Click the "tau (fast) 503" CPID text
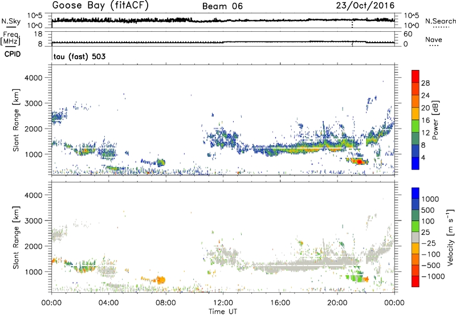Image resolution: width=456 pixels, height=315 pixels. click(79, 56)
